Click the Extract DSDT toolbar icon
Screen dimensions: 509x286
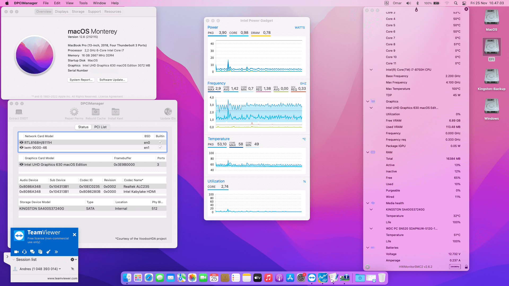click(x=19, y=112)
